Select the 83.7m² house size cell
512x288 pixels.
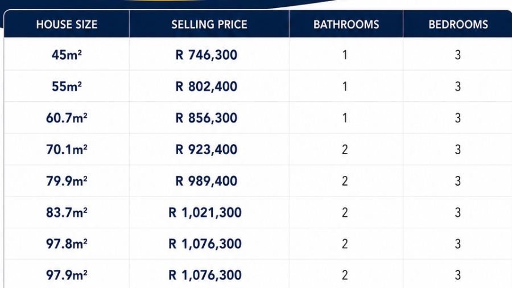tap(67, 212)
